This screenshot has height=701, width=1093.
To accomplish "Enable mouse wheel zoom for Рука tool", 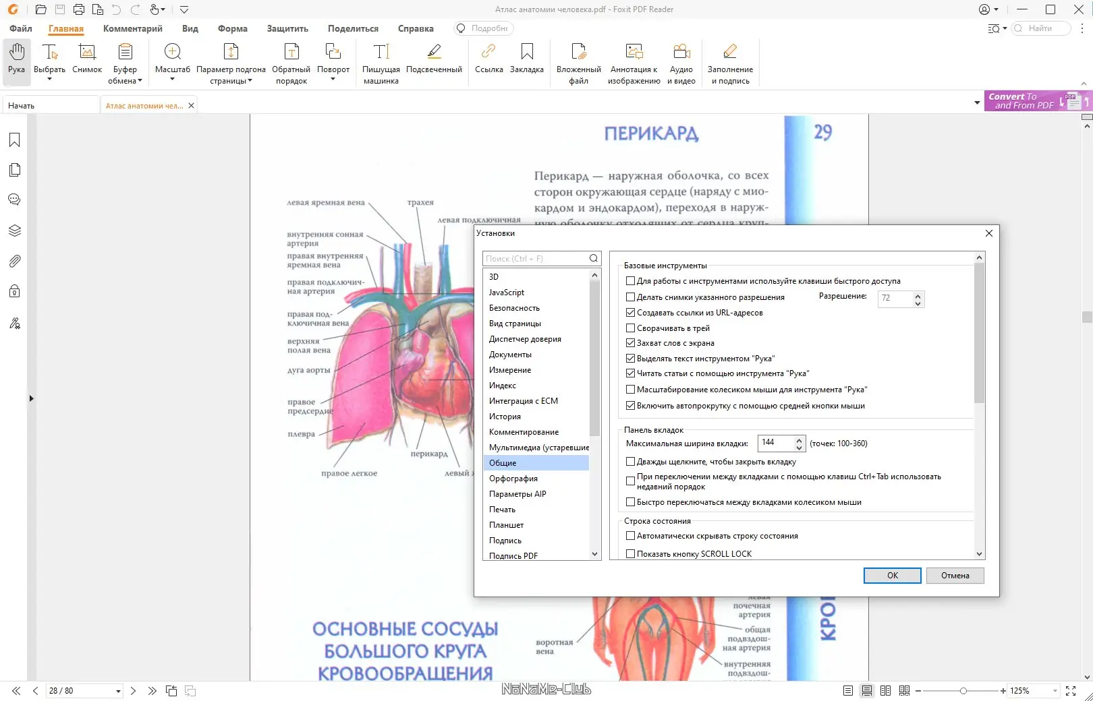I will 630,390.
